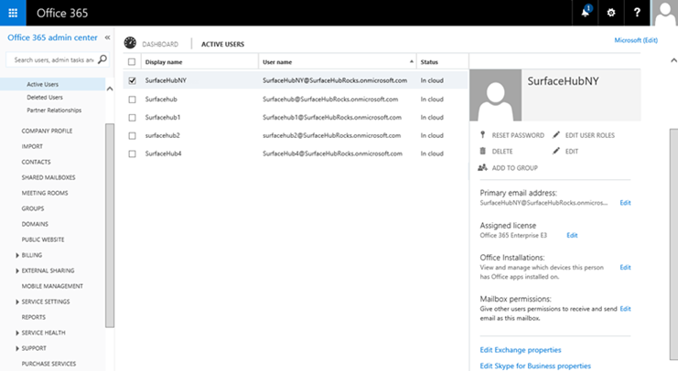Click the help question mark icon
This screenshot has width=678, height=371.
click(636, 13)
